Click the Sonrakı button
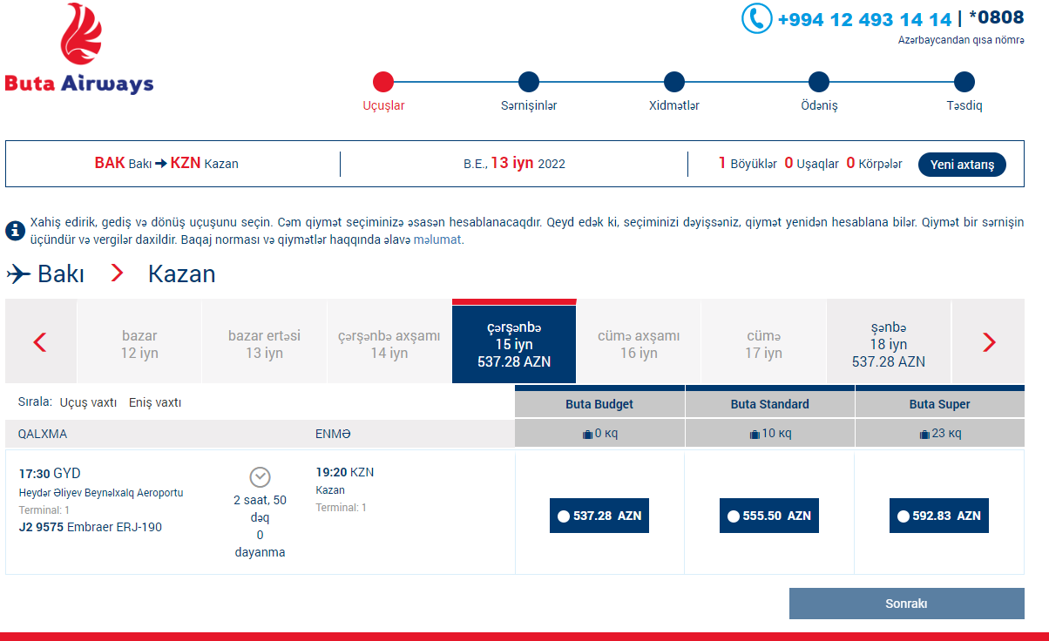1049x641 pixels. (x=906, y=604)
